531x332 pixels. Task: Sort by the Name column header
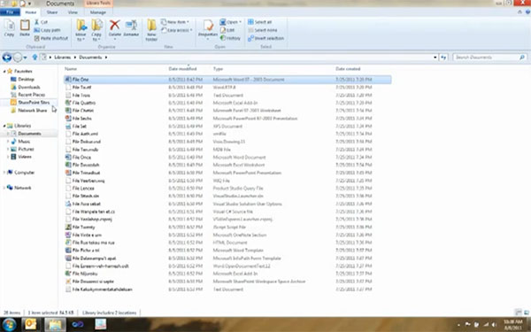pyautogui.click(x=71, y=69)
